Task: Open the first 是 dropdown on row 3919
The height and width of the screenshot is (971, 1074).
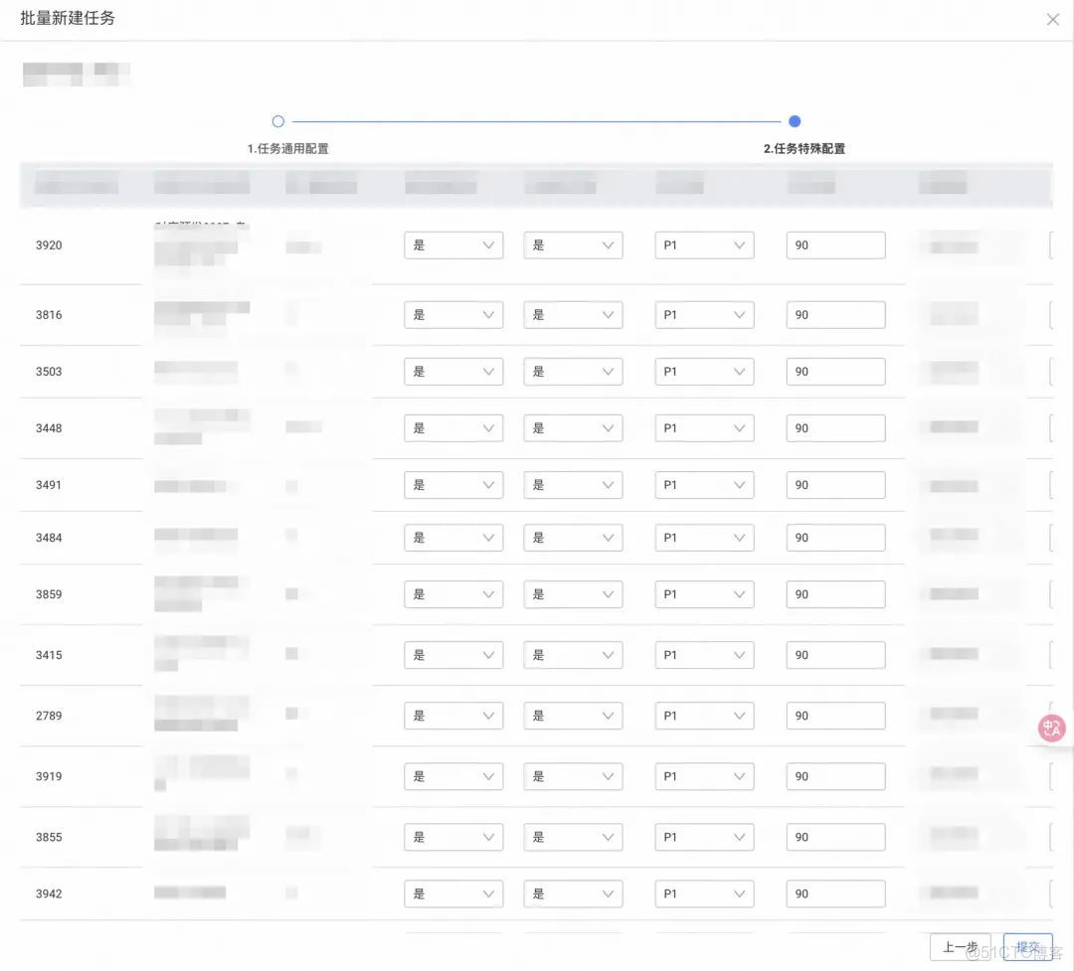Action: (x=453, y=776)
